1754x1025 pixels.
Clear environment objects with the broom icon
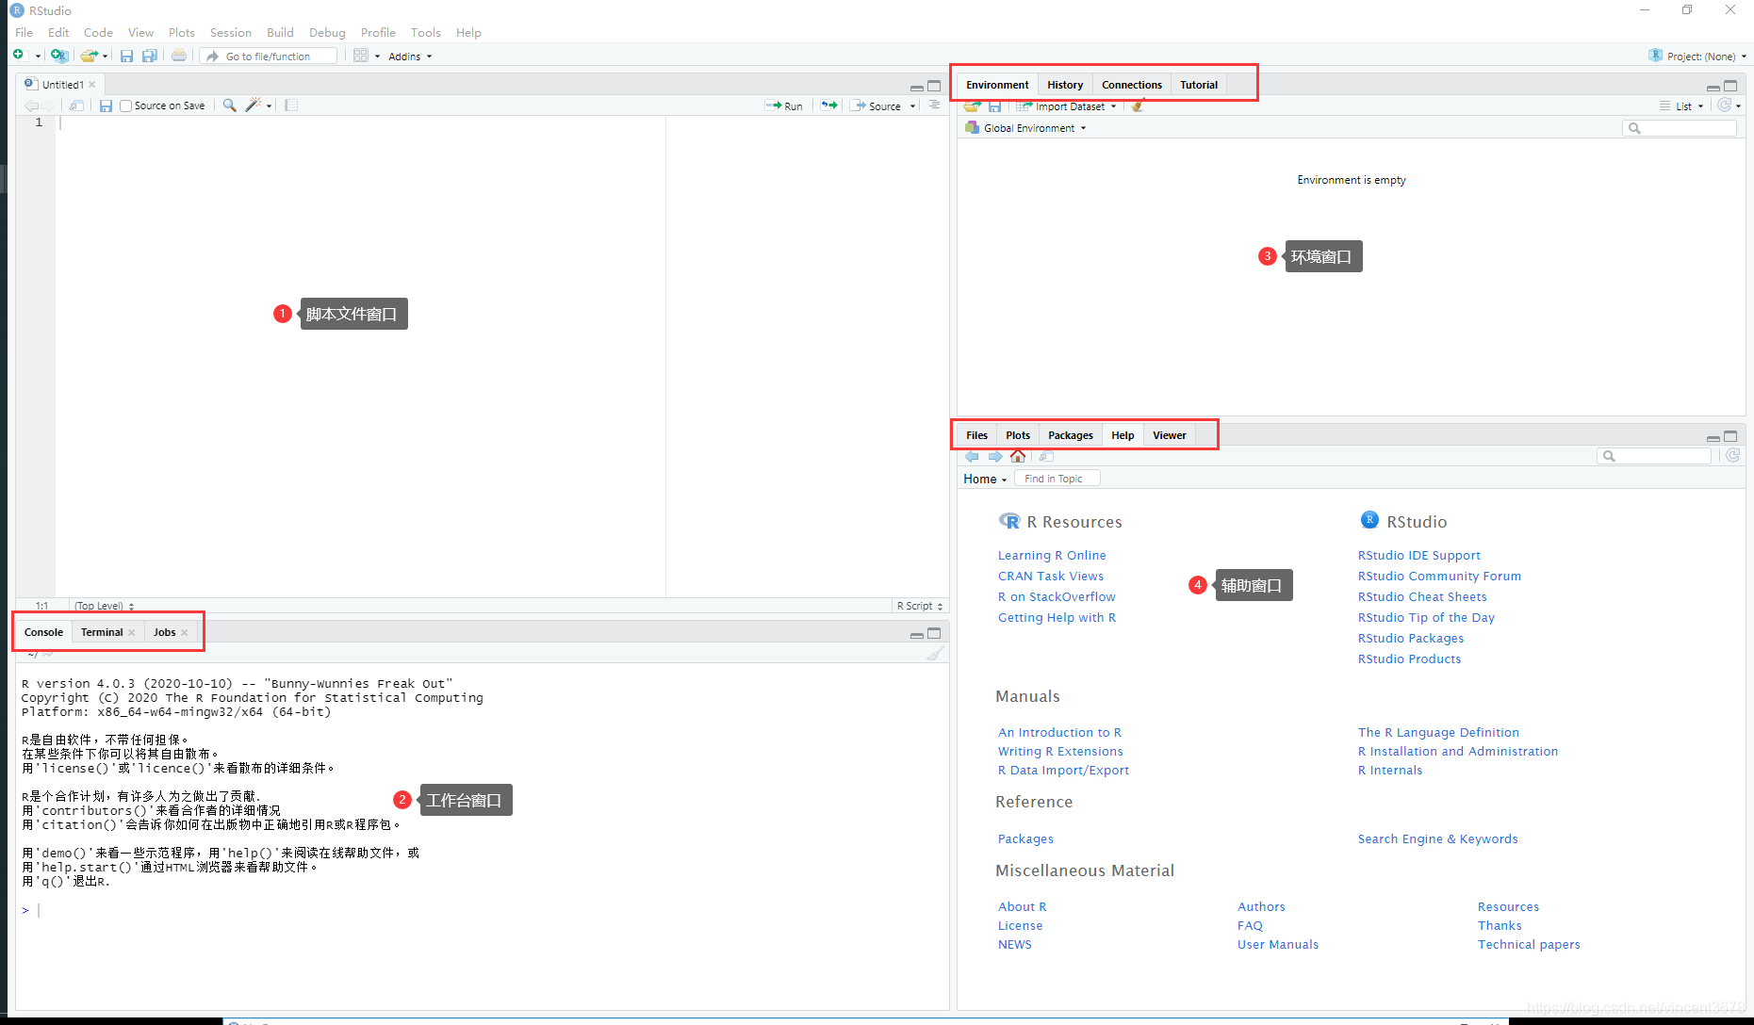[1138, 106]
